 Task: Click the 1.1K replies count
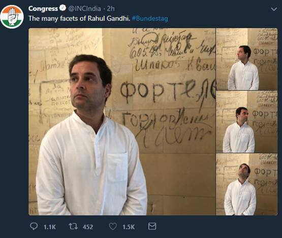coord(50,227)
